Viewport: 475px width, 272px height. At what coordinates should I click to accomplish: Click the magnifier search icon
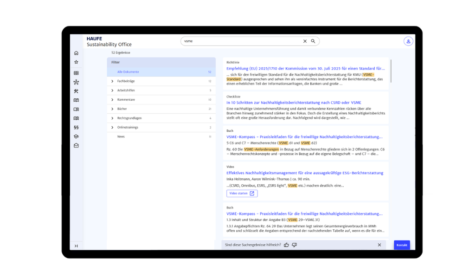pyautogui.click(x=313, y=41)
